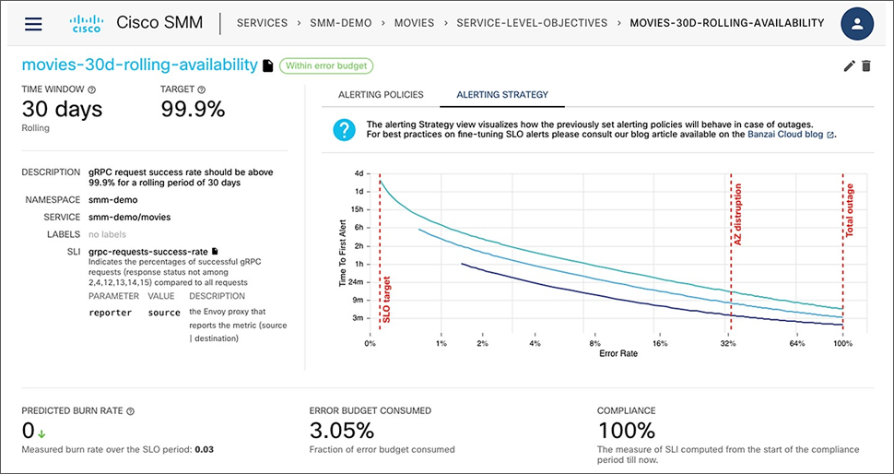Open SERVICE-LEVEL-OBJECTIVES breadcrumb
This screenshot has width=894, height=474.
pyautogui.click(x=532, y=23)
